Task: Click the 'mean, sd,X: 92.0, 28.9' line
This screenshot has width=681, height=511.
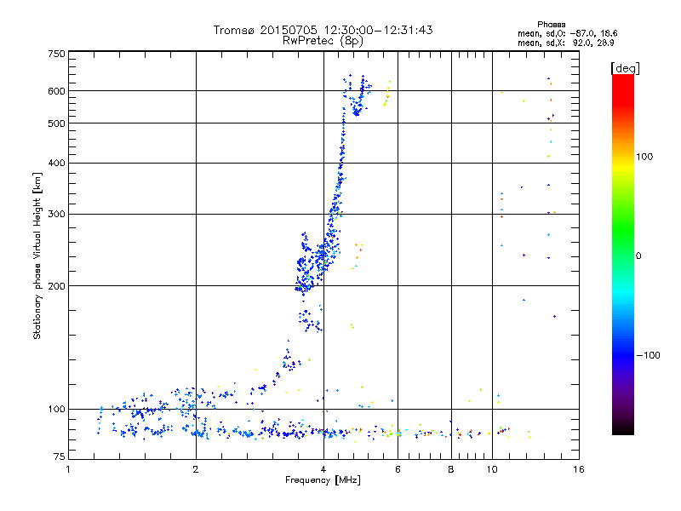Action: 566,43
